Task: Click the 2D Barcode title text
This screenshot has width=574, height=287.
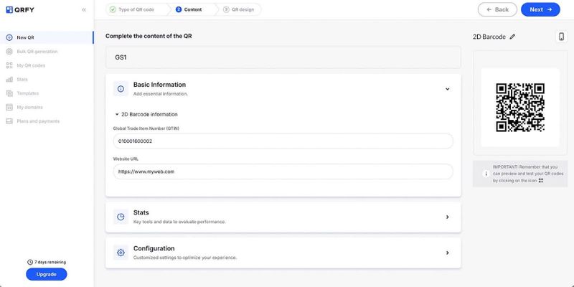Action: [x=489, y=37]
